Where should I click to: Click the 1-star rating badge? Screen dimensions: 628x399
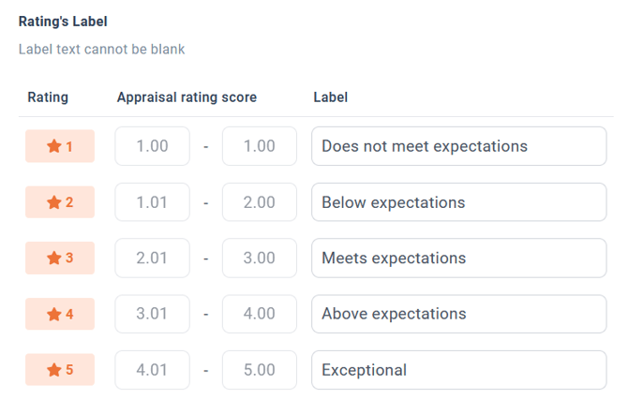tap(60, 146)
